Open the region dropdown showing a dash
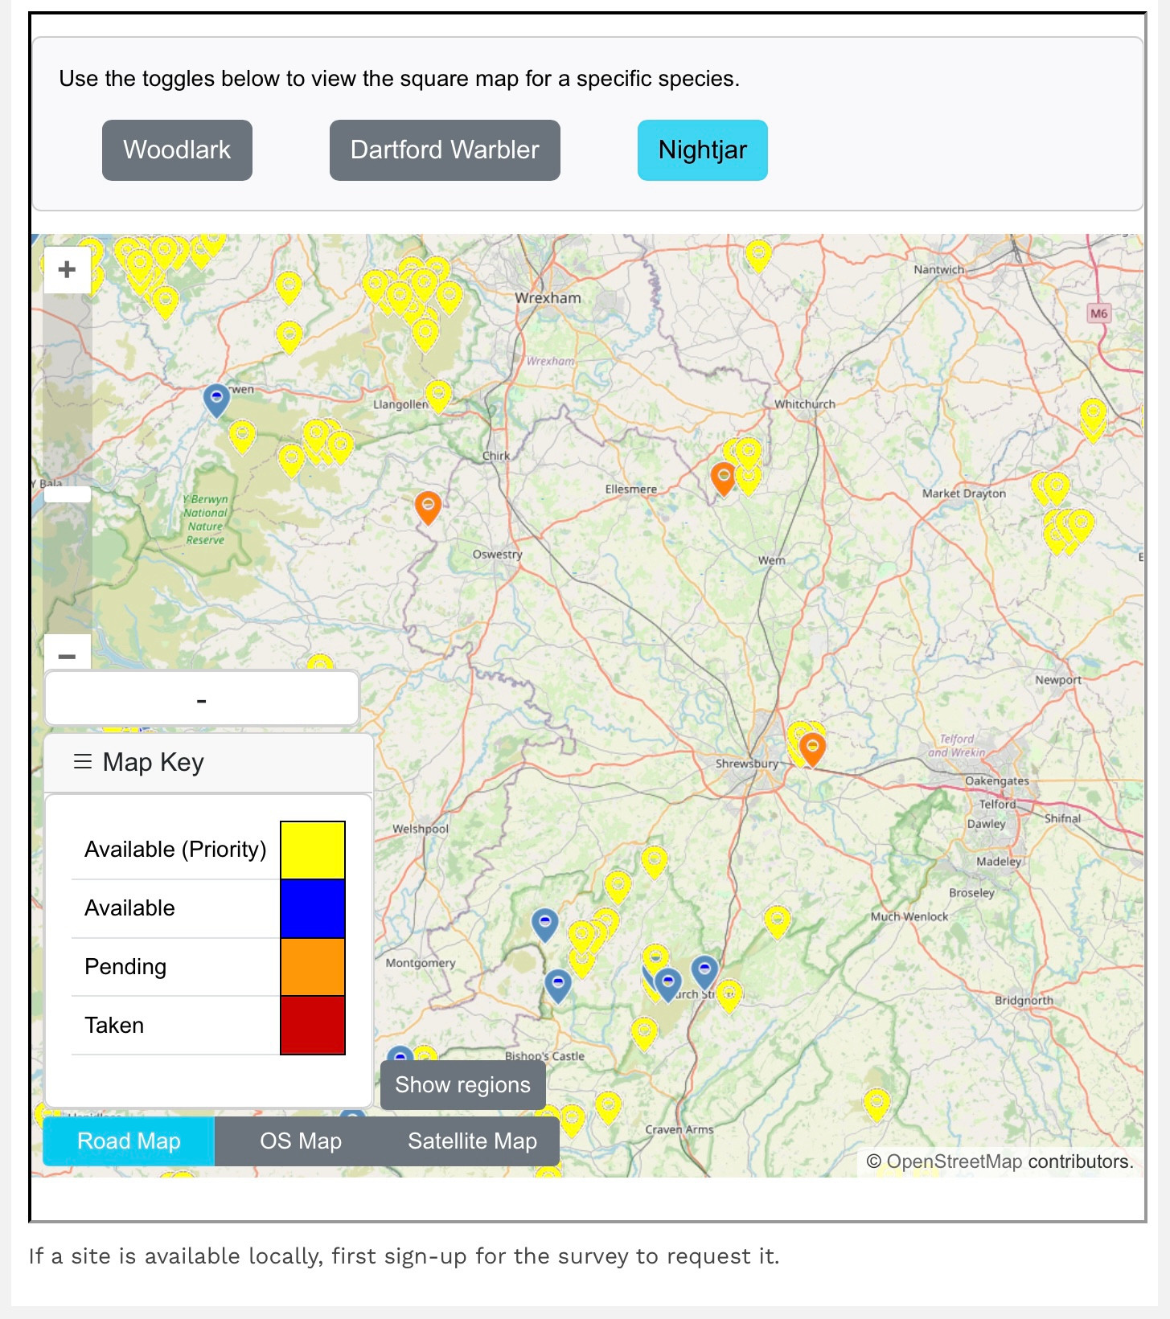Image resolution: width=1170 pixels, height=1319 pixels. 202,699
